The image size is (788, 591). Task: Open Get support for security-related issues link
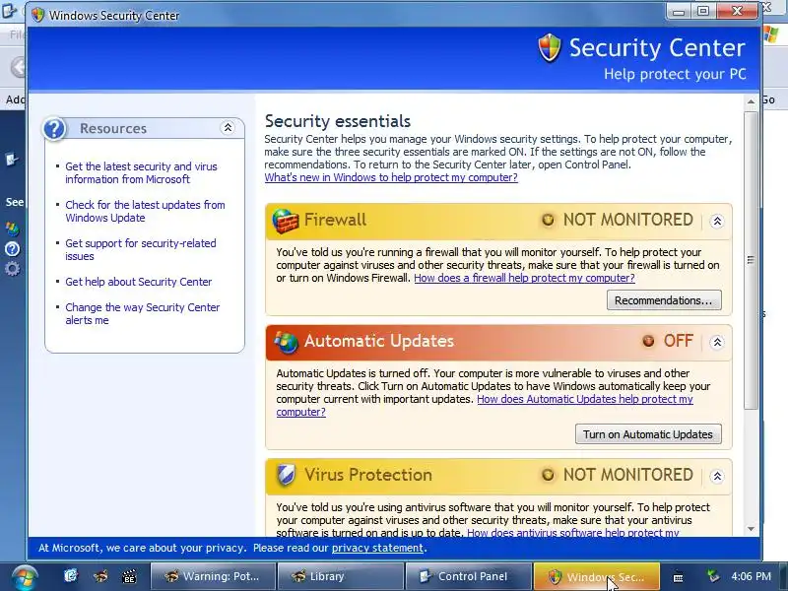(141, 250)
